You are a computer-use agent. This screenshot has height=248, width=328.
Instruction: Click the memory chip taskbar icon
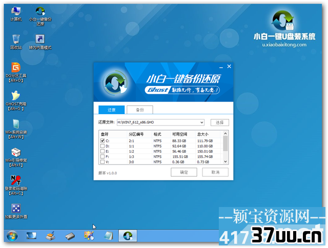point(70,236)
